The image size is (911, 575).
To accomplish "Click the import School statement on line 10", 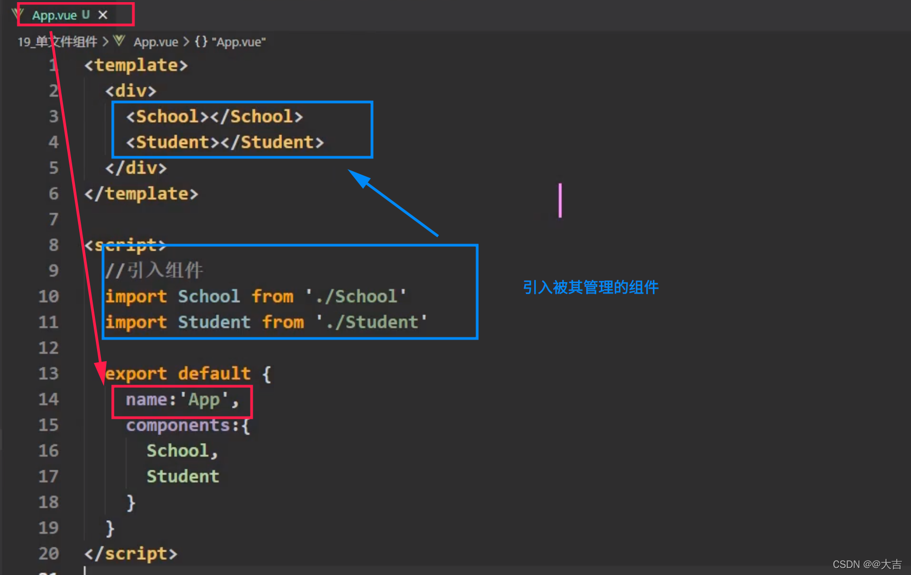I will [x=256, y=296].
